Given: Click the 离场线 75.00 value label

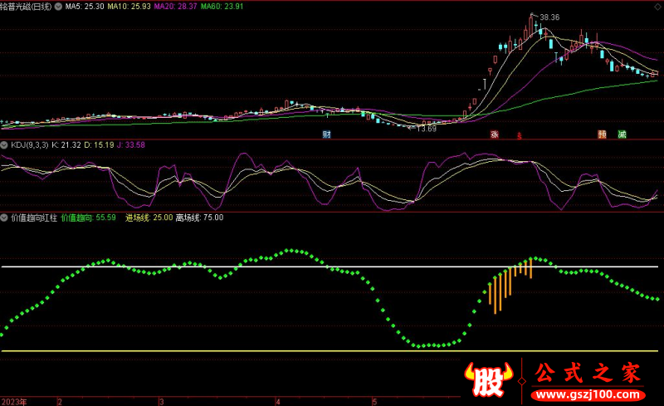Looking at the screenshot, I should [199, 218].
